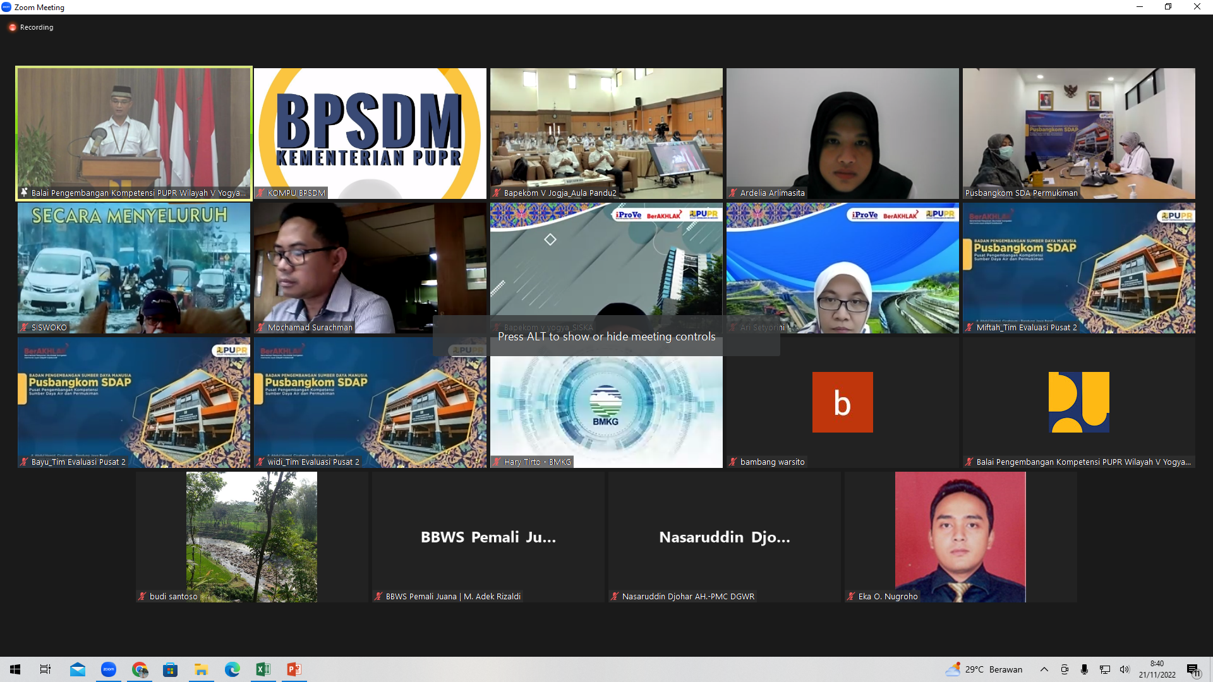The width and height of the screenshot is (1213, 682).
Task: Open the volume control in tray
Action: tap(1125, 669)
